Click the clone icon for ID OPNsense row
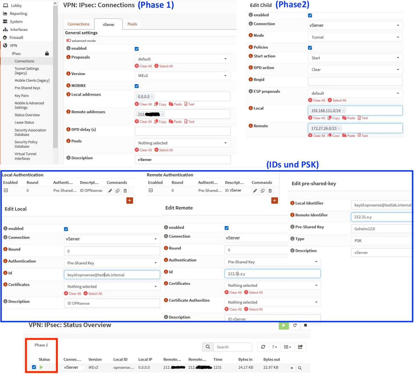The width and height of the screenshot is (414, 374). click(118, 191)
